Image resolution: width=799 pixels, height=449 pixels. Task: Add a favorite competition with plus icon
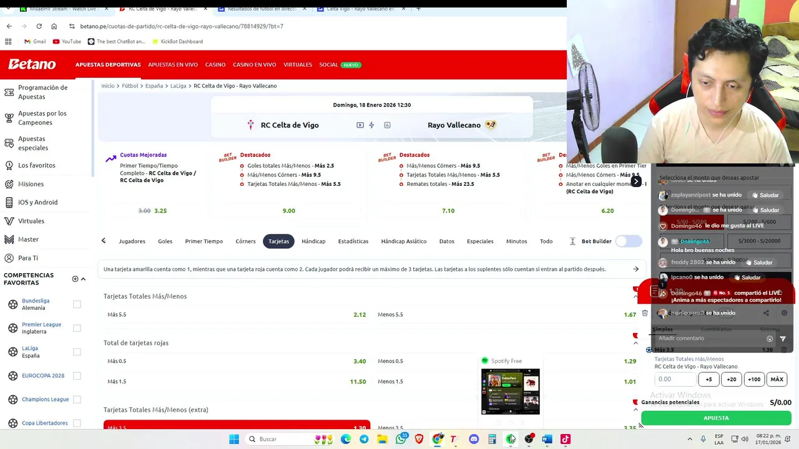[75, 279]
